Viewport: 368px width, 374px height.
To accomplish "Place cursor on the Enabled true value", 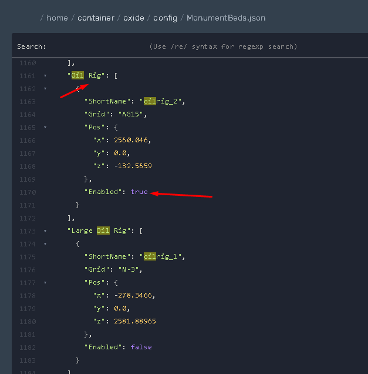I will (x=139, y=192).
